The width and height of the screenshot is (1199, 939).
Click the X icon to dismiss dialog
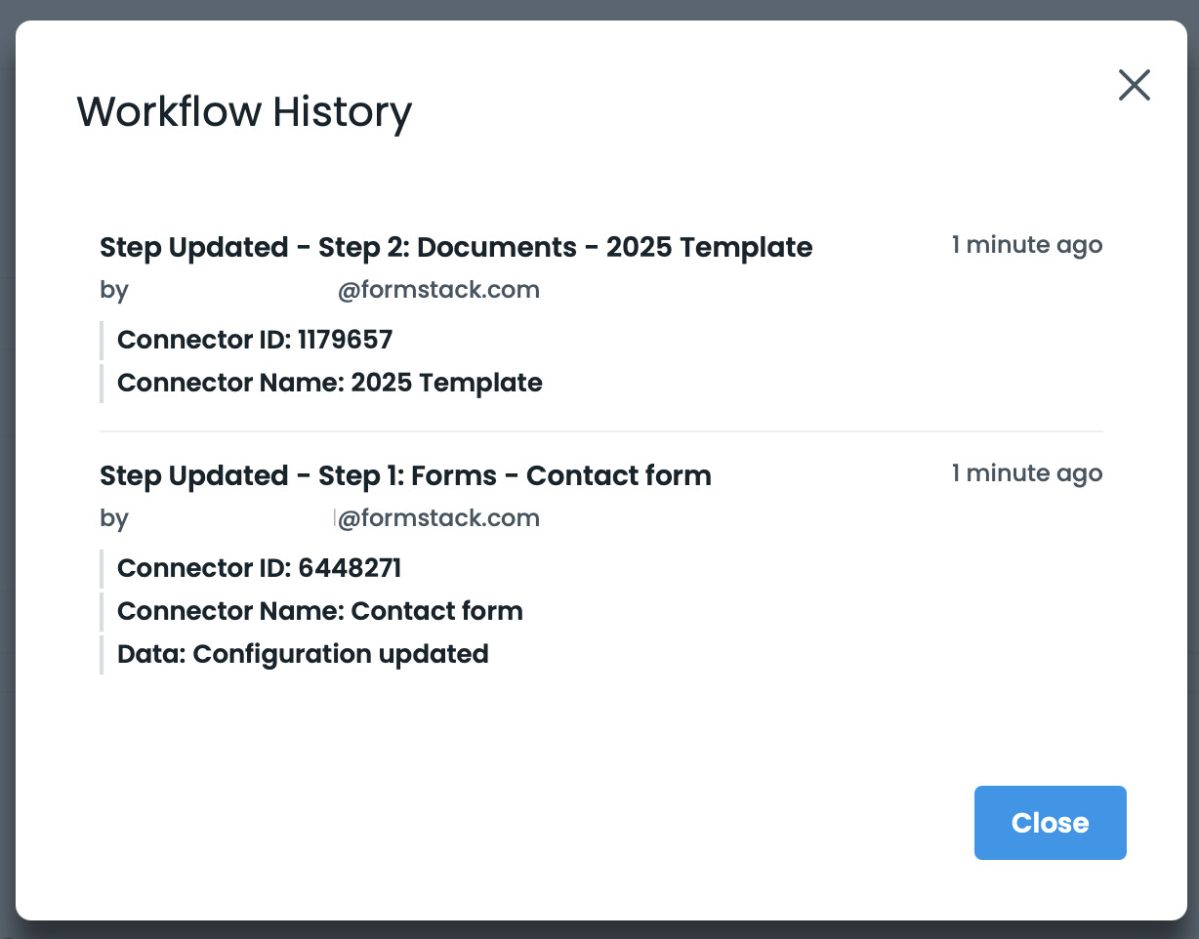[1134, 86]
